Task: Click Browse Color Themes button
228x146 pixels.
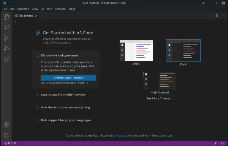Action: (x=68, y=78)
